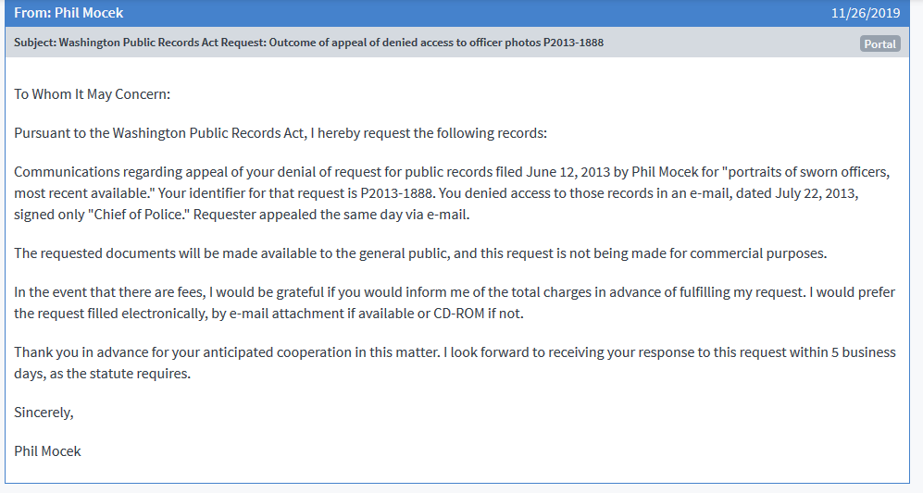Image resolution: width=923 pixels, height=493 pixels.
Task: Click the Portal badge in the subject bar
Action: 879,43
